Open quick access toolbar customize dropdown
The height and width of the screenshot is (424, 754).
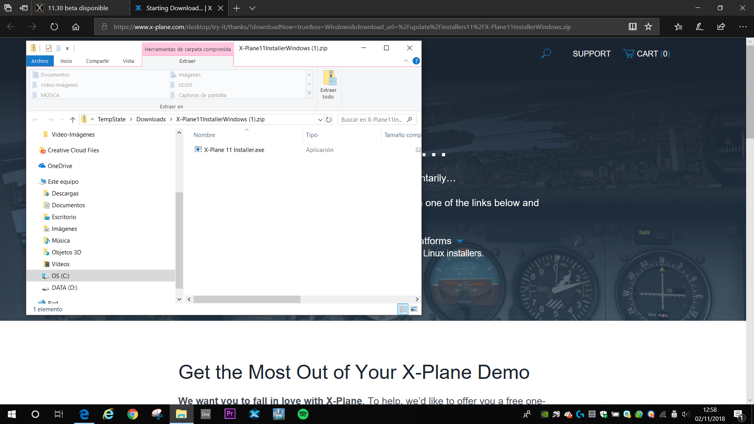click(x=67, y=49)
